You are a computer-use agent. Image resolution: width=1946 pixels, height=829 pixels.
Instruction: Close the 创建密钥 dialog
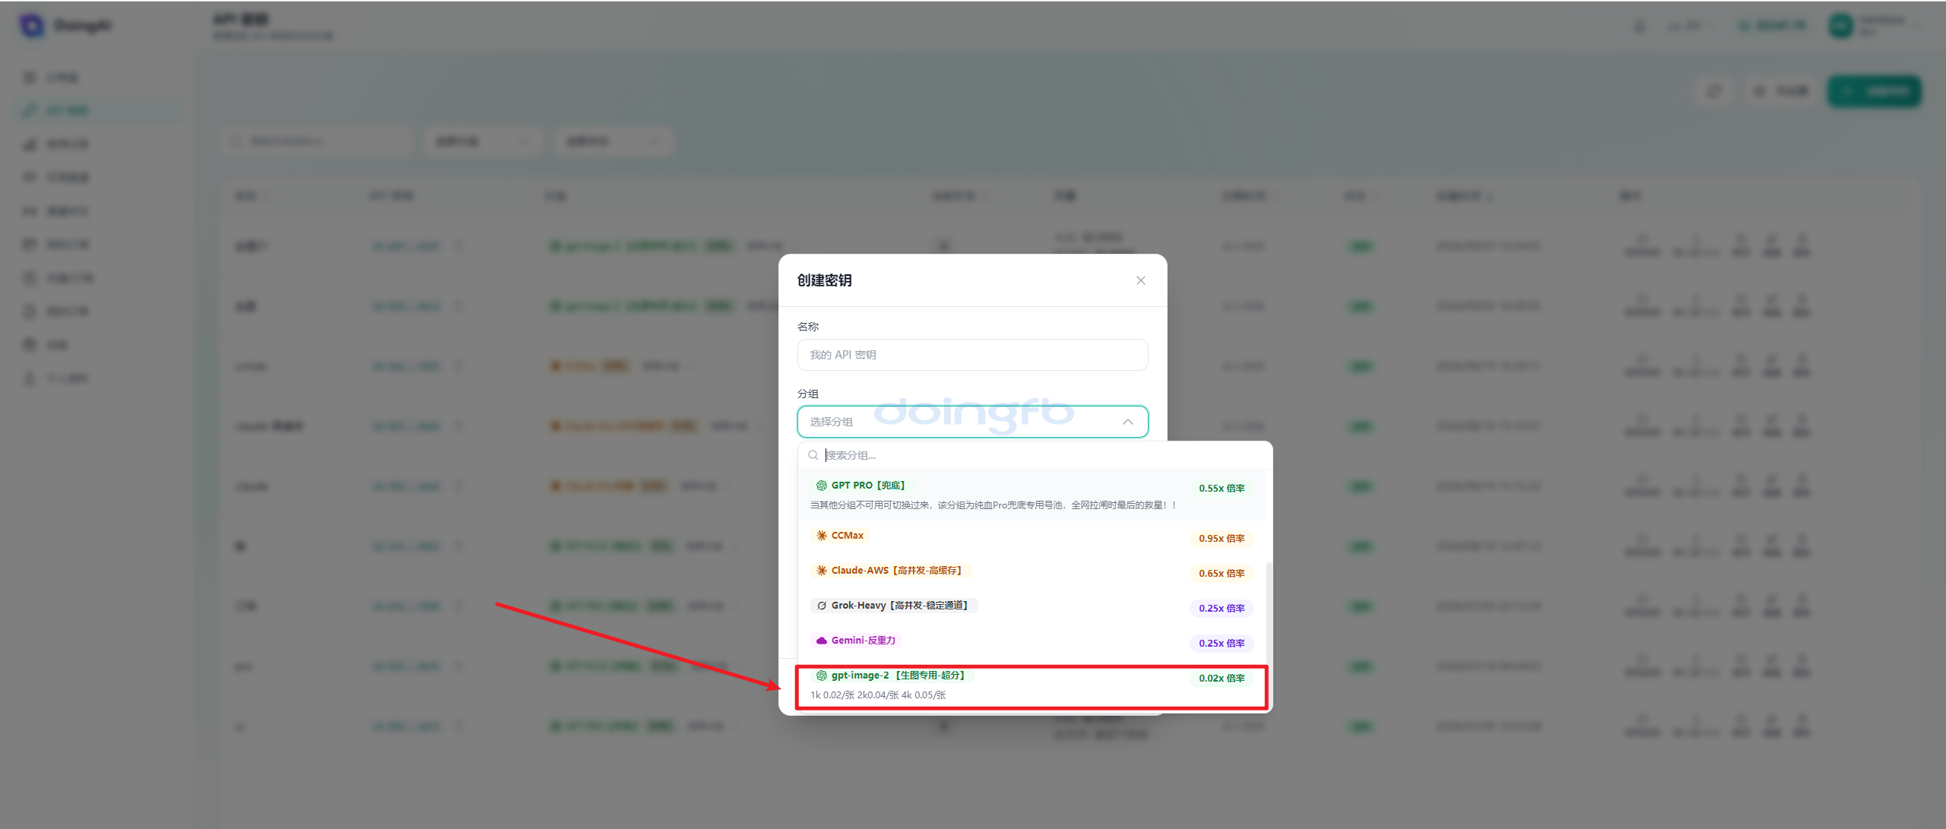click(x=1140, y=280)
